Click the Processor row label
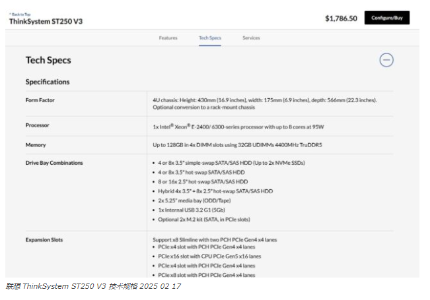The width and height of the screenshot is (430, 300). pyautogui.click(x=37, y=125)
